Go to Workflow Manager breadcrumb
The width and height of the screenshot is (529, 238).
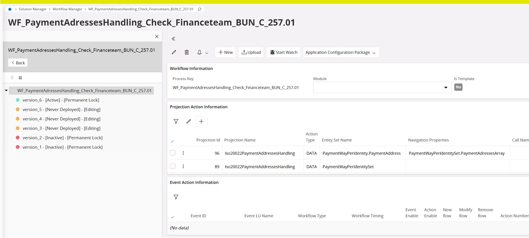tap(67, 9)
